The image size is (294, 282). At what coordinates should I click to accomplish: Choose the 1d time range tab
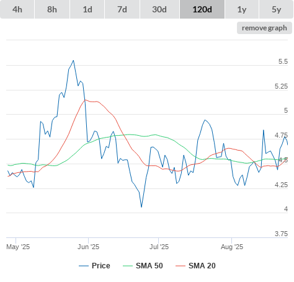point(87,9)
